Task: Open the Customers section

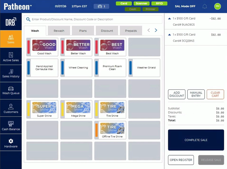Action: click(x=11, y=109)
